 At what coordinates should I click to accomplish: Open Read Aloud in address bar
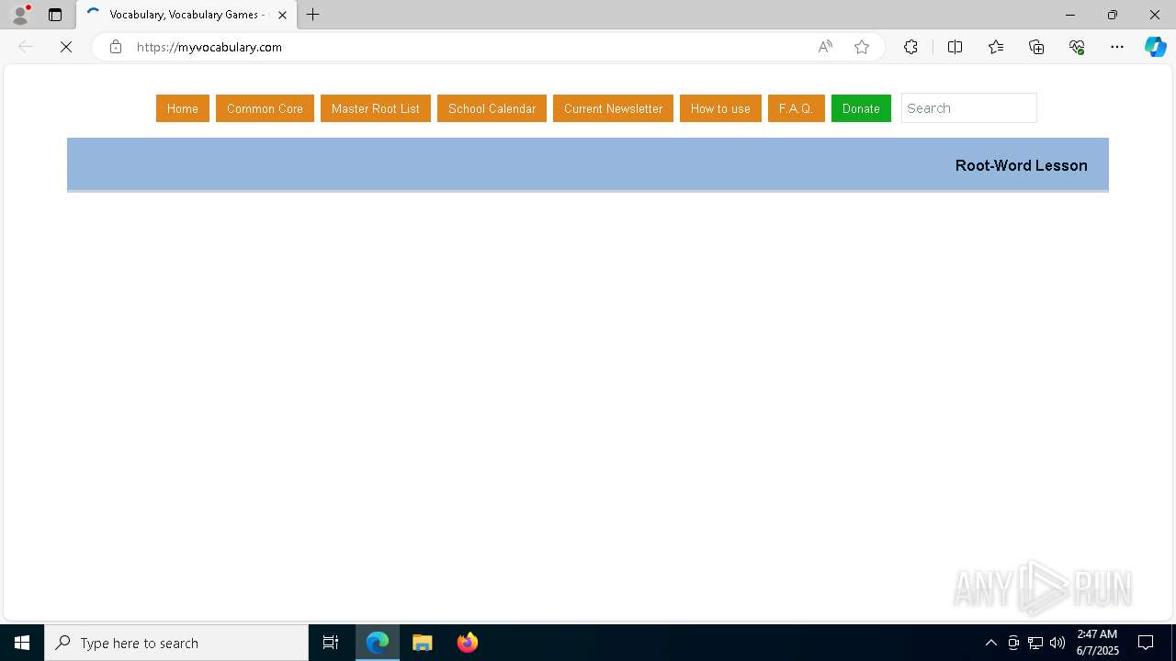(x=825, y=47)
